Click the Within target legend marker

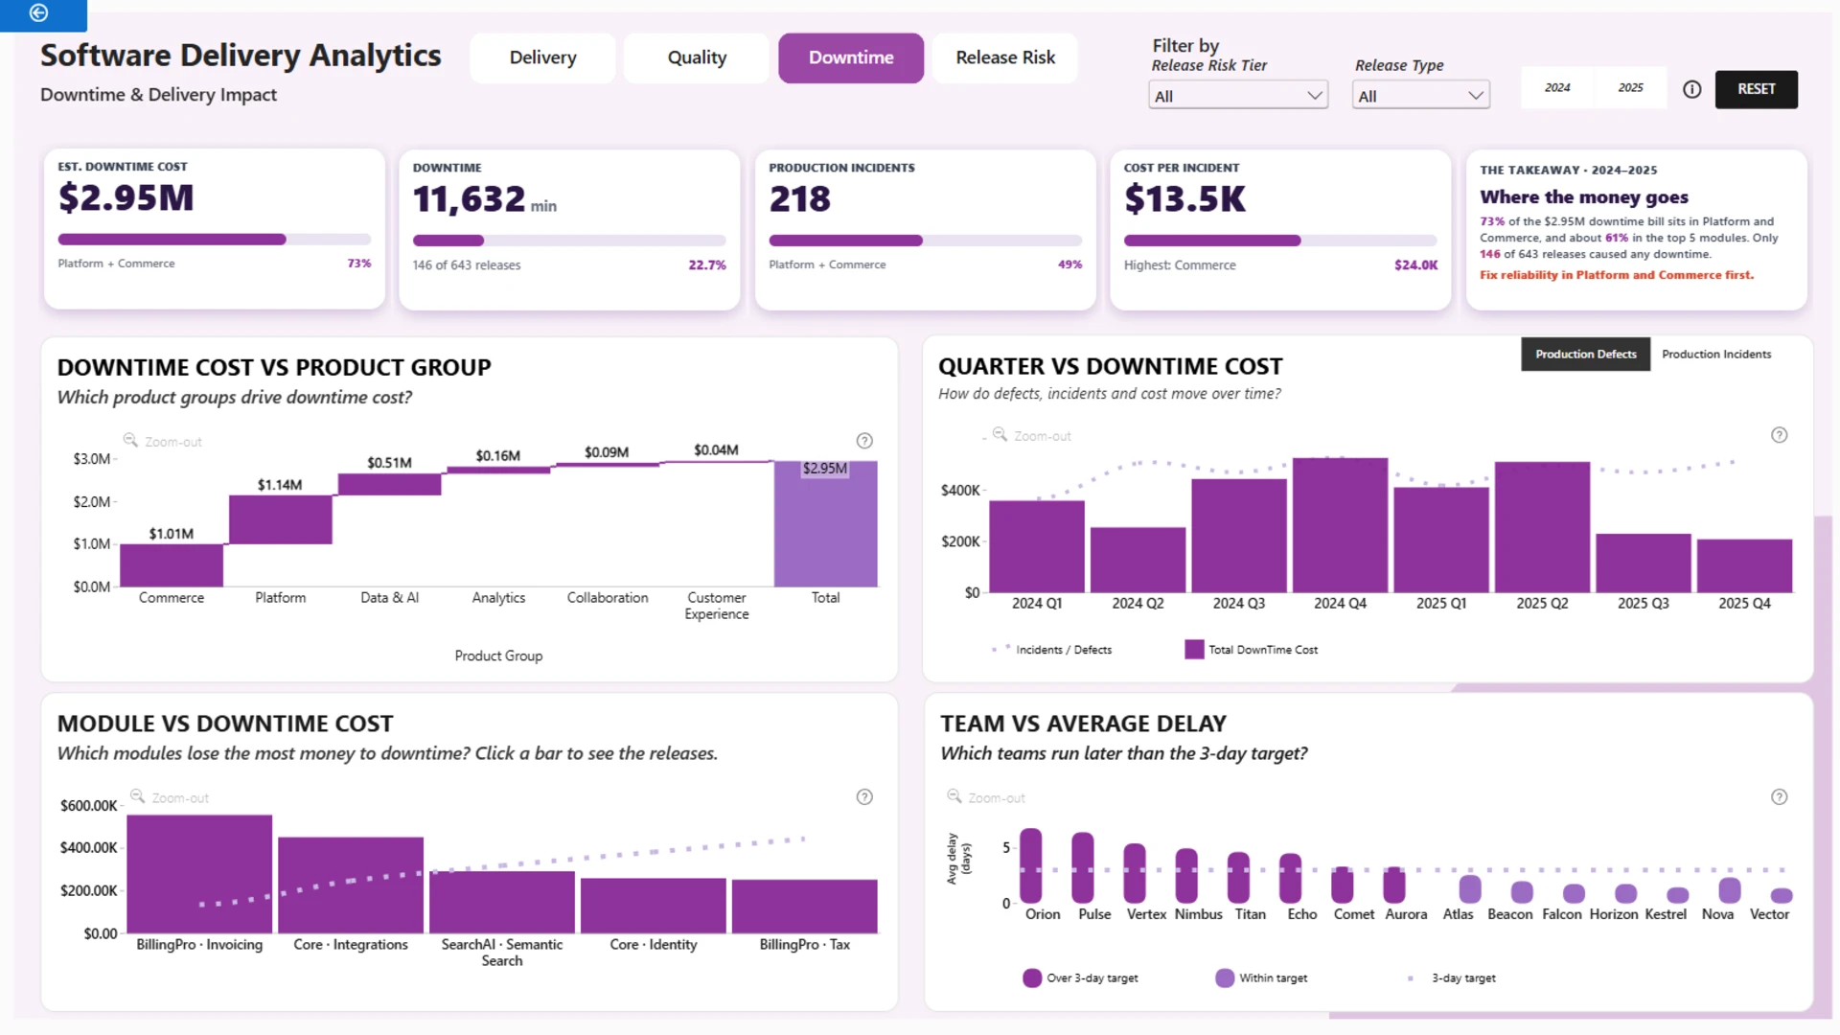click(1225, 978)
